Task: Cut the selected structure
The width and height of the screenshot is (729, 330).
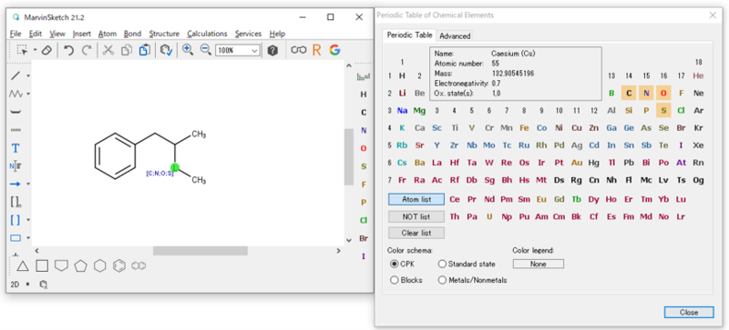Action: [x=108, y=50]
